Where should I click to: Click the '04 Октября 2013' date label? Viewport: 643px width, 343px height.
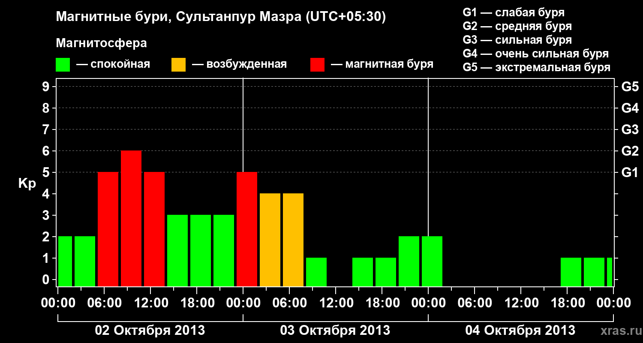(520, 330)
